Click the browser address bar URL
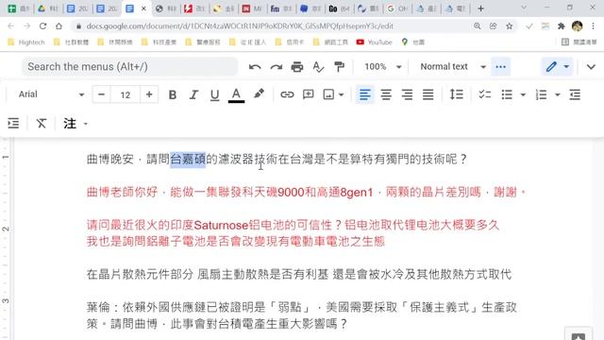 coord(240,26)
